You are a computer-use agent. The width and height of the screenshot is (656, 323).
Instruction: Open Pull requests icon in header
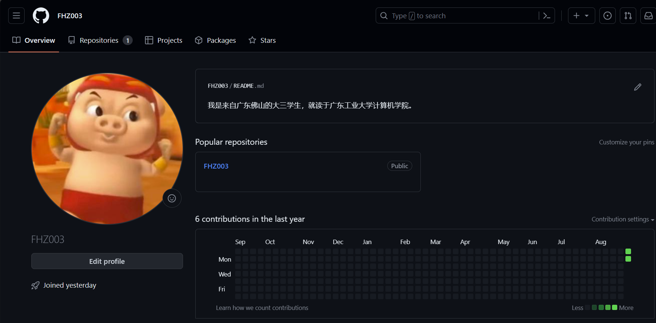click(628, 16)
